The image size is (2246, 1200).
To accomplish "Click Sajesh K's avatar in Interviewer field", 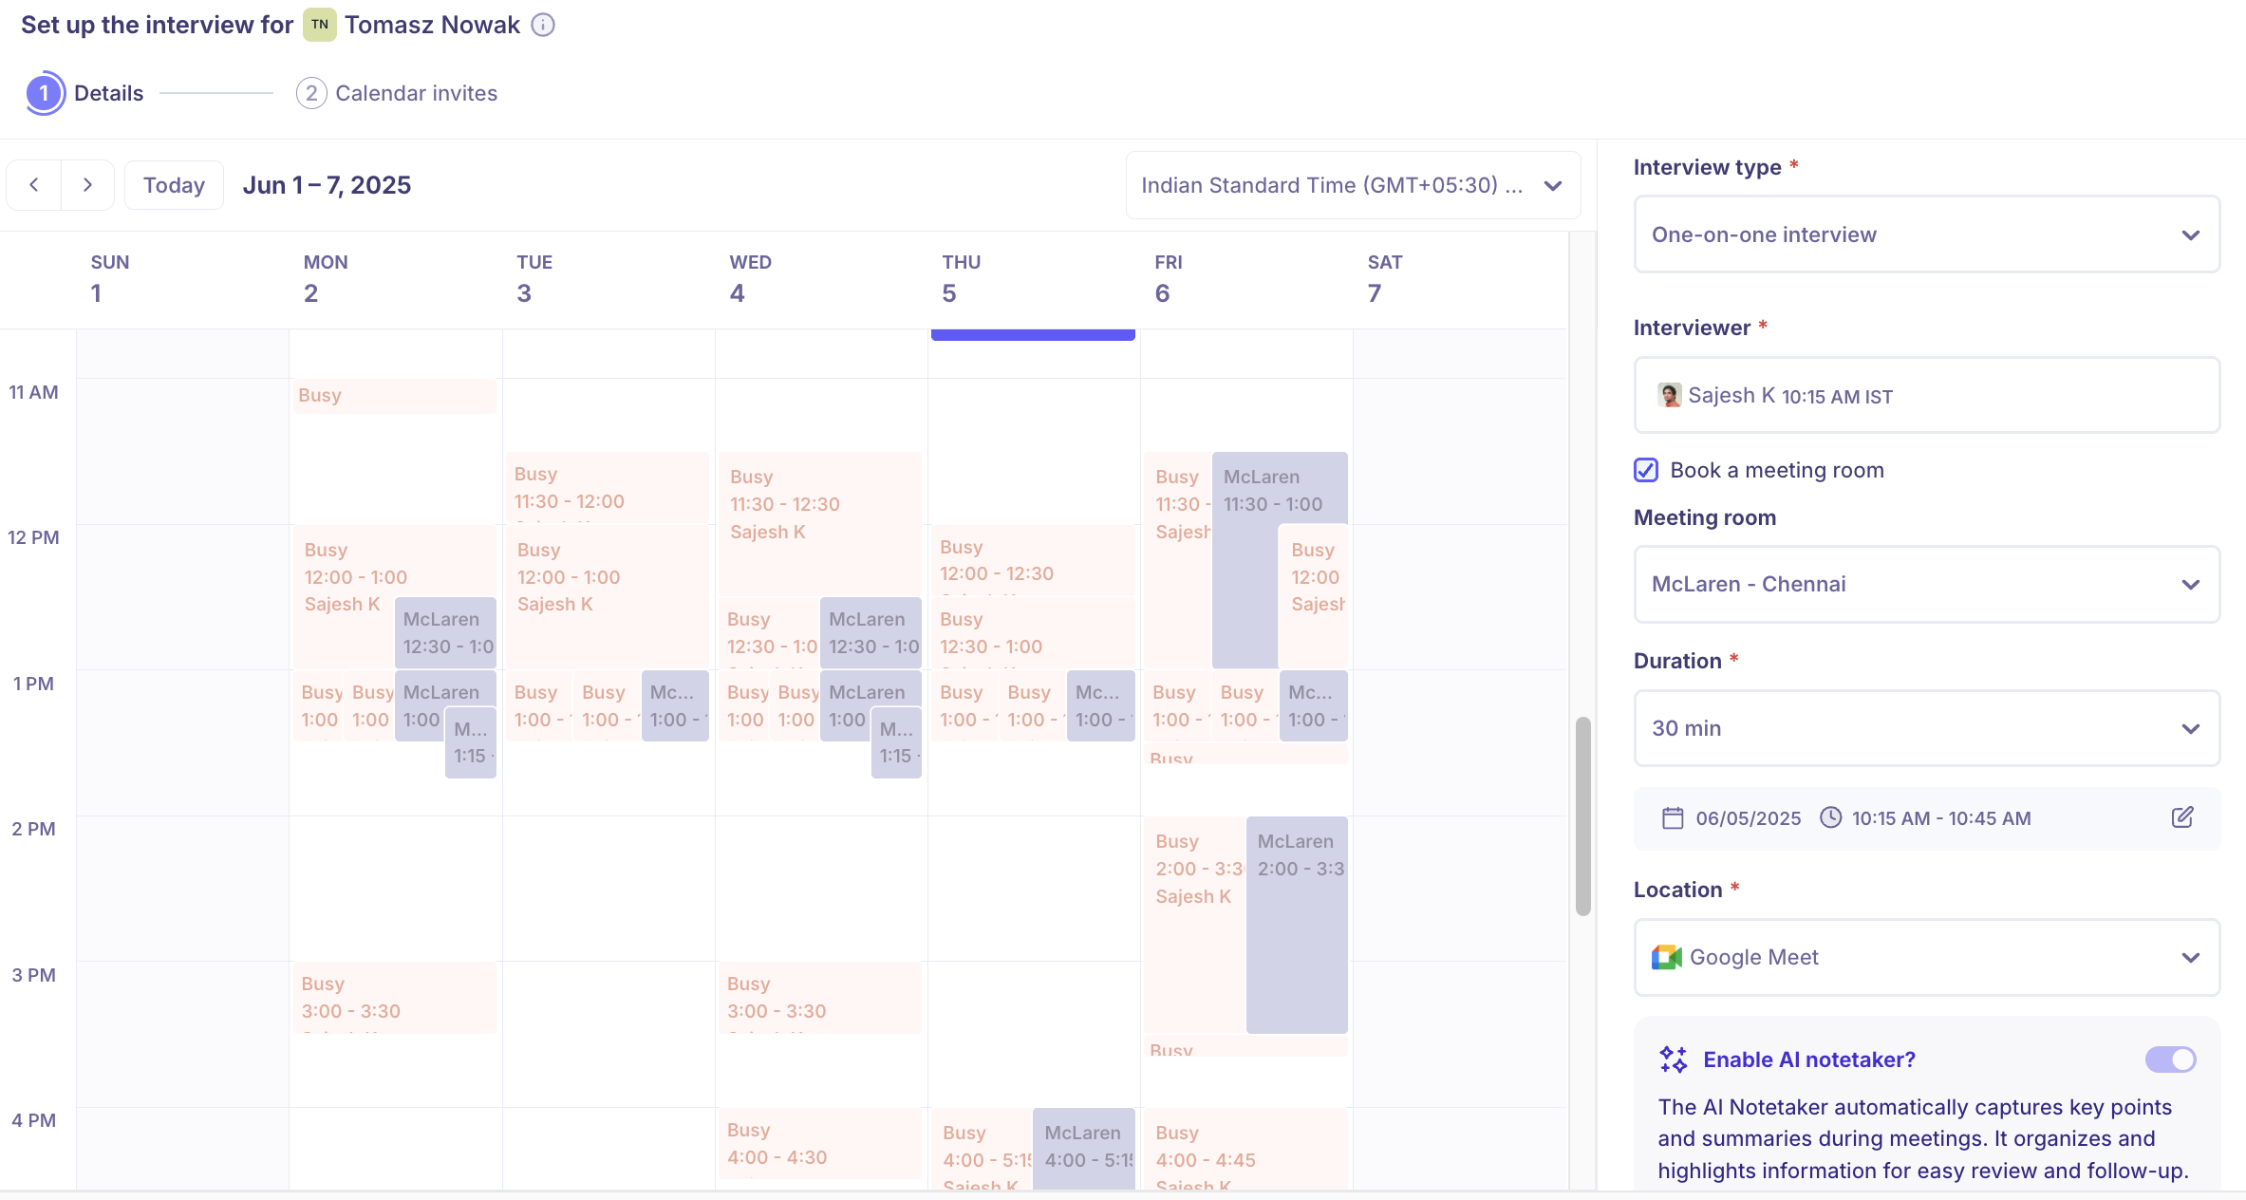I will coord(1668,395).
